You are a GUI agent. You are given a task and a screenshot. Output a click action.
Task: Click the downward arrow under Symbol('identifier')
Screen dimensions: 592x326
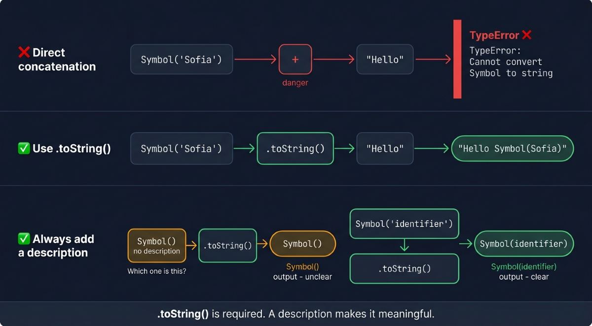[x=404, y=244]
